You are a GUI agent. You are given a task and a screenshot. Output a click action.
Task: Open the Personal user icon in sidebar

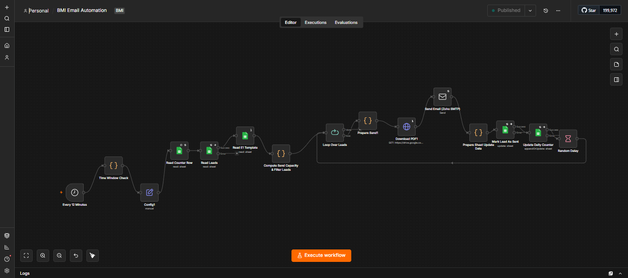pos(7,58)
